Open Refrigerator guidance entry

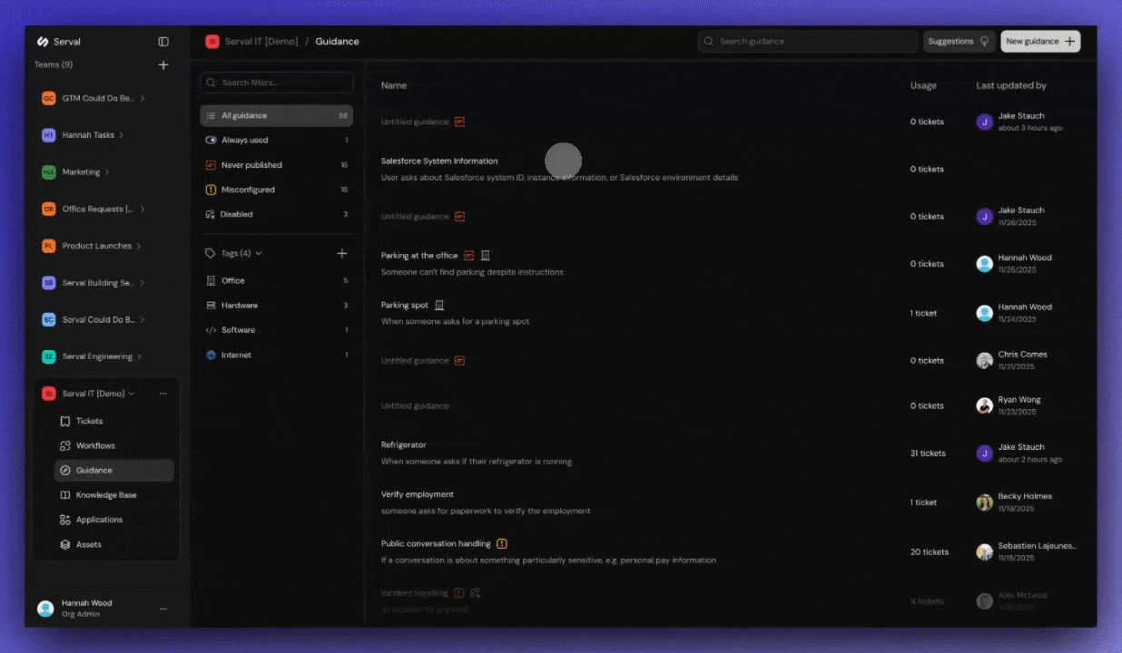click(403, 444)
